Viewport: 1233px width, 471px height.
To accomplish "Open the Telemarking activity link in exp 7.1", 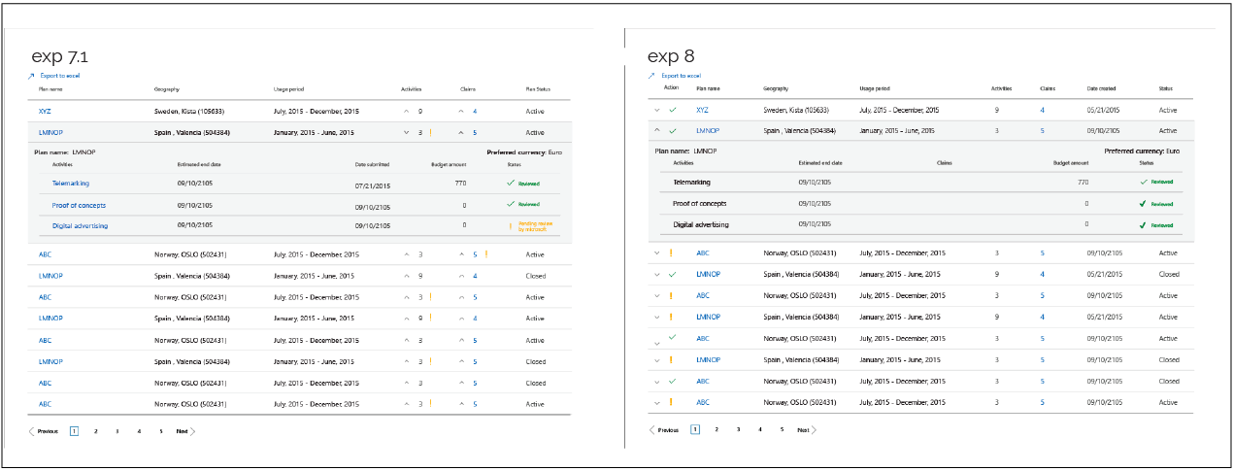I will tap(73, 184).
